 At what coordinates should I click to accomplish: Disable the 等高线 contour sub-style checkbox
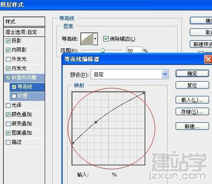tap(14, 87)
